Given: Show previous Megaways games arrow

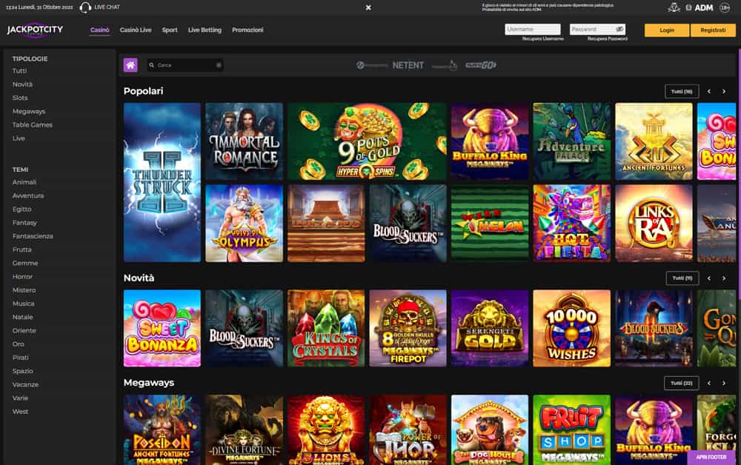Looking at the screenshot, I should click(x=709, y=383).
